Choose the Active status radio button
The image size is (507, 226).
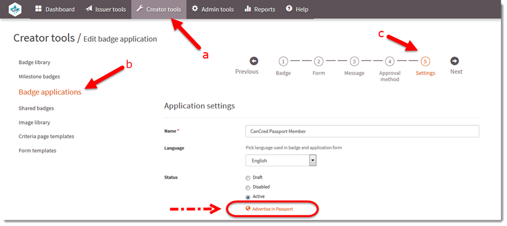(x=248, y=197)
